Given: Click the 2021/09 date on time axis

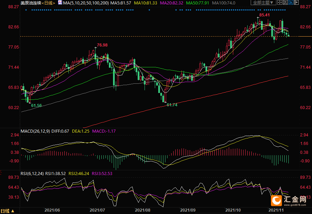Looking at the screenshot, I should (x=187, y=211).
